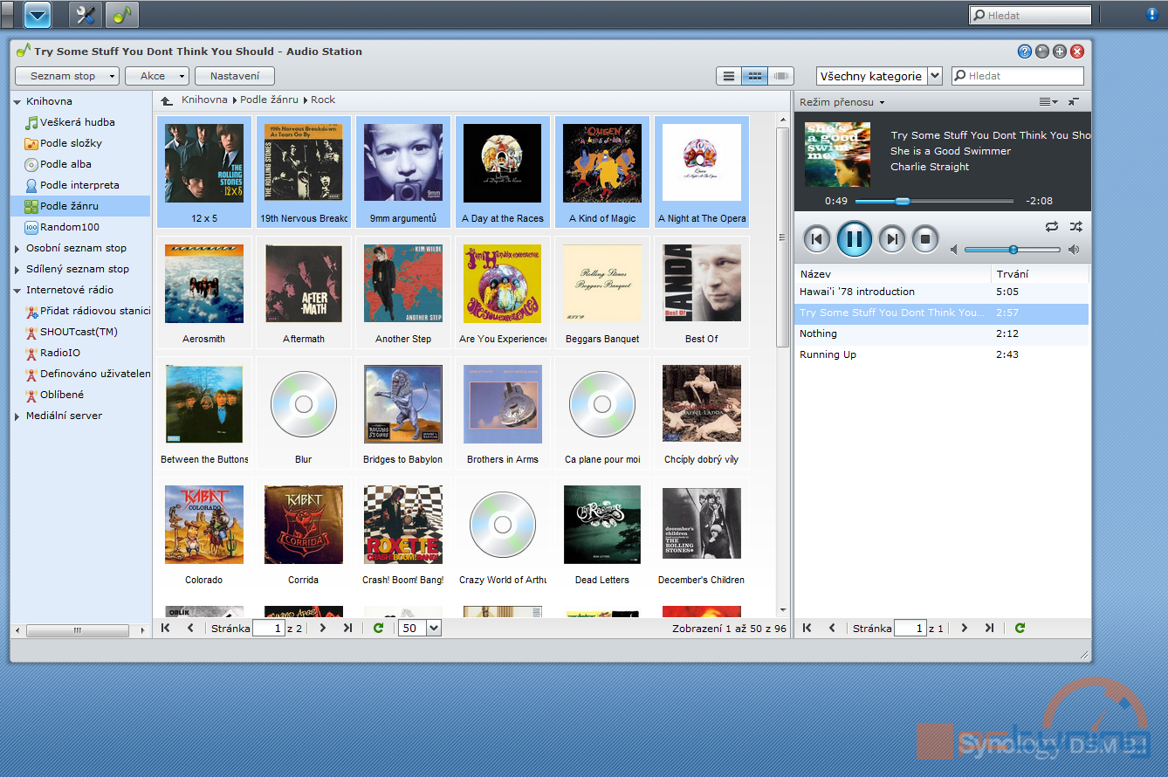
Task: Expand the Mediální server node
Action: [17, 416]
